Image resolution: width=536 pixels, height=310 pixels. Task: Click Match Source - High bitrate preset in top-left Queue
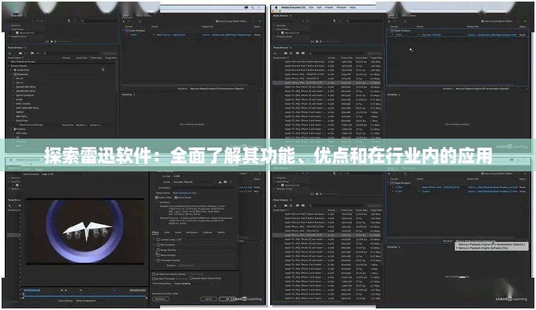pyautogui.click(x=171, y=35)
